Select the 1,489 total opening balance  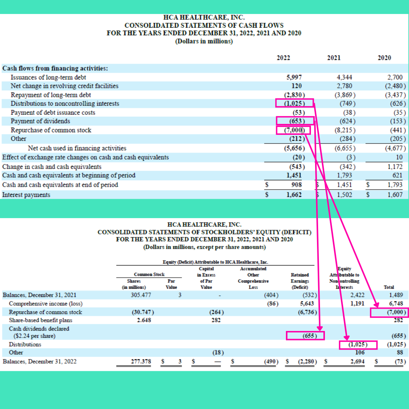pyautogui.click(x=396, y=295)
